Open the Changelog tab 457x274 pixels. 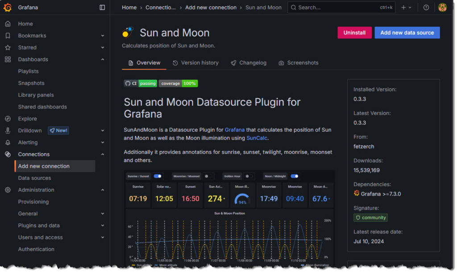click(x=249, y=62)
